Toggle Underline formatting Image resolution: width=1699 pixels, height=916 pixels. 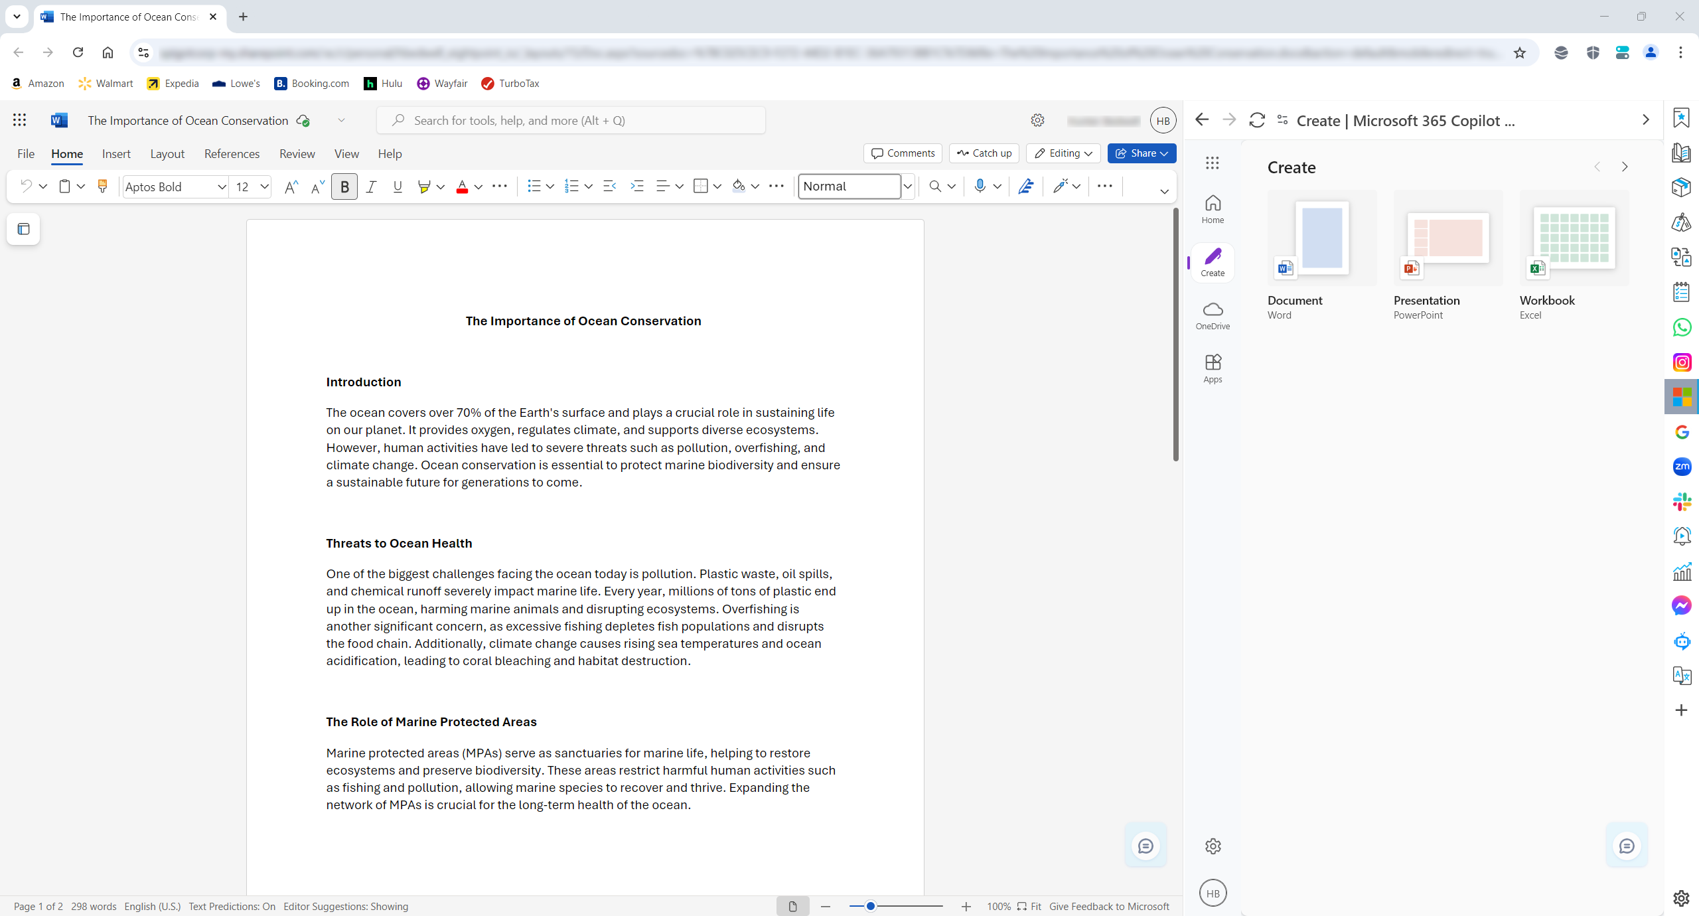point(398,187)
